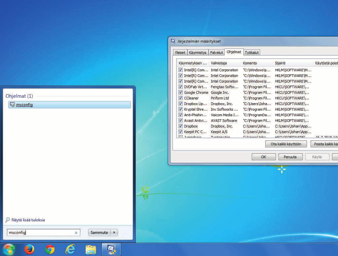Click the Sammuta shutdown button

(99, 233)
